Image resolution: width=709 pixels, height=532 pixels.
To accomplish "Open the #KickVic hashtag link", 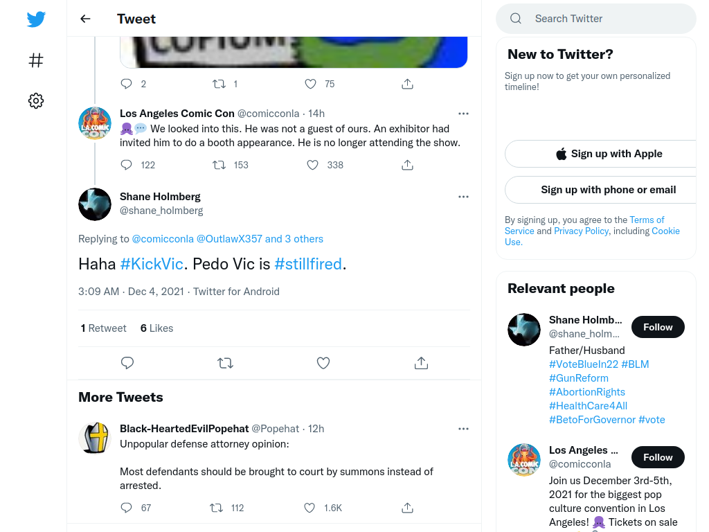I will (x=152, y=264).
